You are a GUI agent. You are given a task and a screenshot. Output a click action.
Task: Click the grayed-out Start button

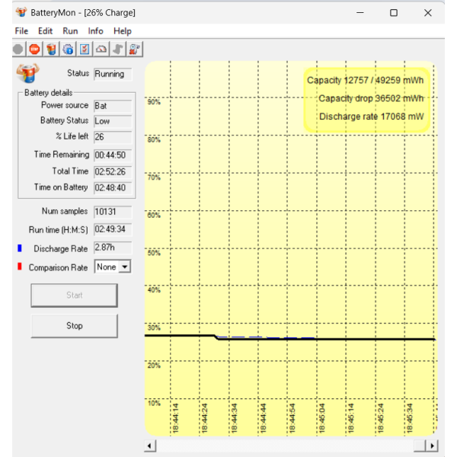point(75,296)
